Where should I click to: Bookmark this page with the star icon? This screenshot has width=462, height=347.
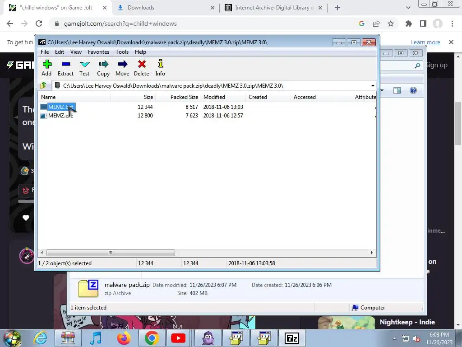tap(391, 23)
